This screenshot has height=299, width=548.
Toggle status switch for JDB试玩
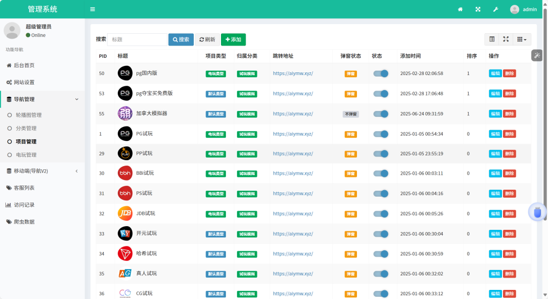[x=381, y=213]
